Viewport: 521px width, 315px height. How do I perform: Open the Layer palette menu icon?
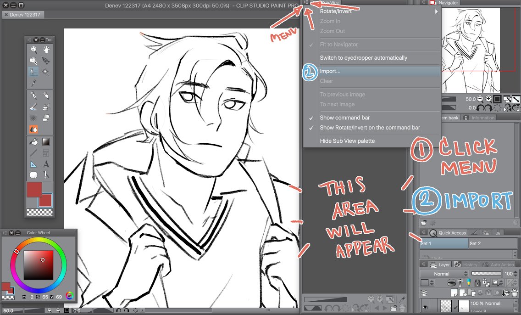click(424, 264)
